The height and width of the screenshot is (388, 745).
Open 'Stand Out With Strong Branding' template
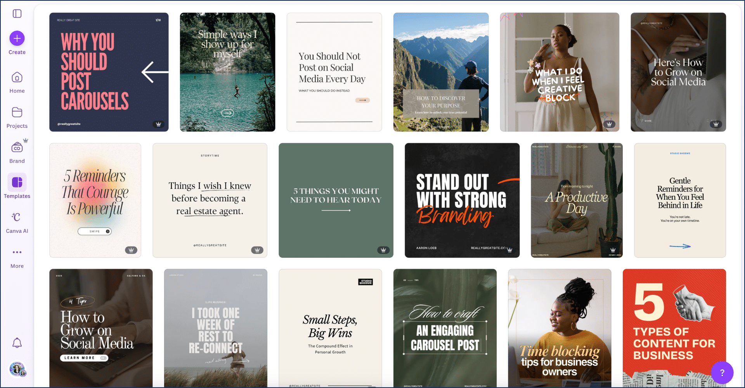[462, 200]
